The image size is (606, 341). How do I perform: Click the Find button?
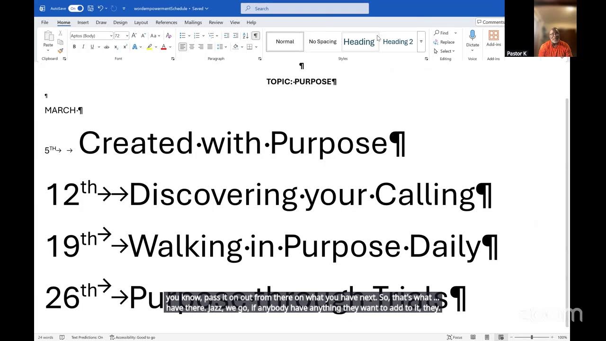coord(441,33)
